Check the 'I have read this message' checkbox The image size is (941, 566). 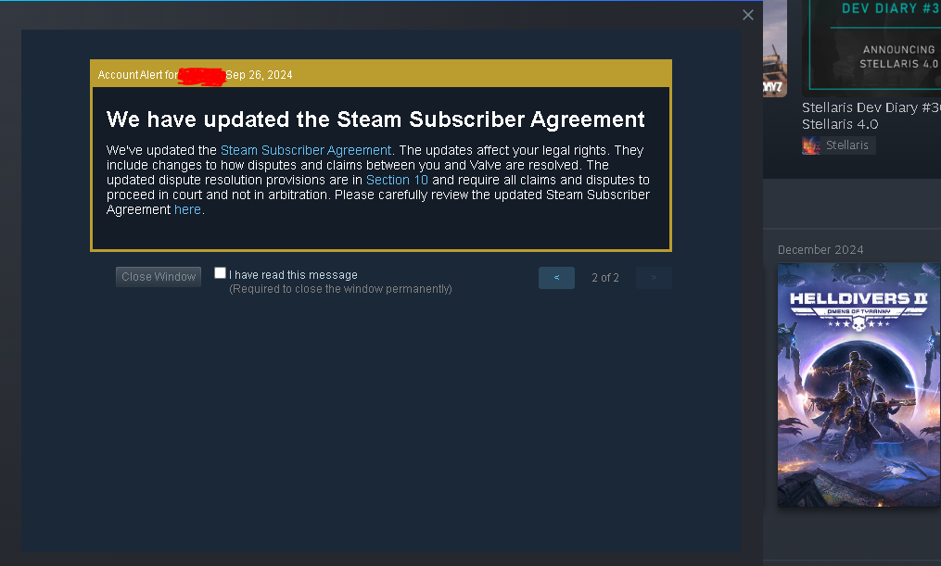[x=221, y=273]
